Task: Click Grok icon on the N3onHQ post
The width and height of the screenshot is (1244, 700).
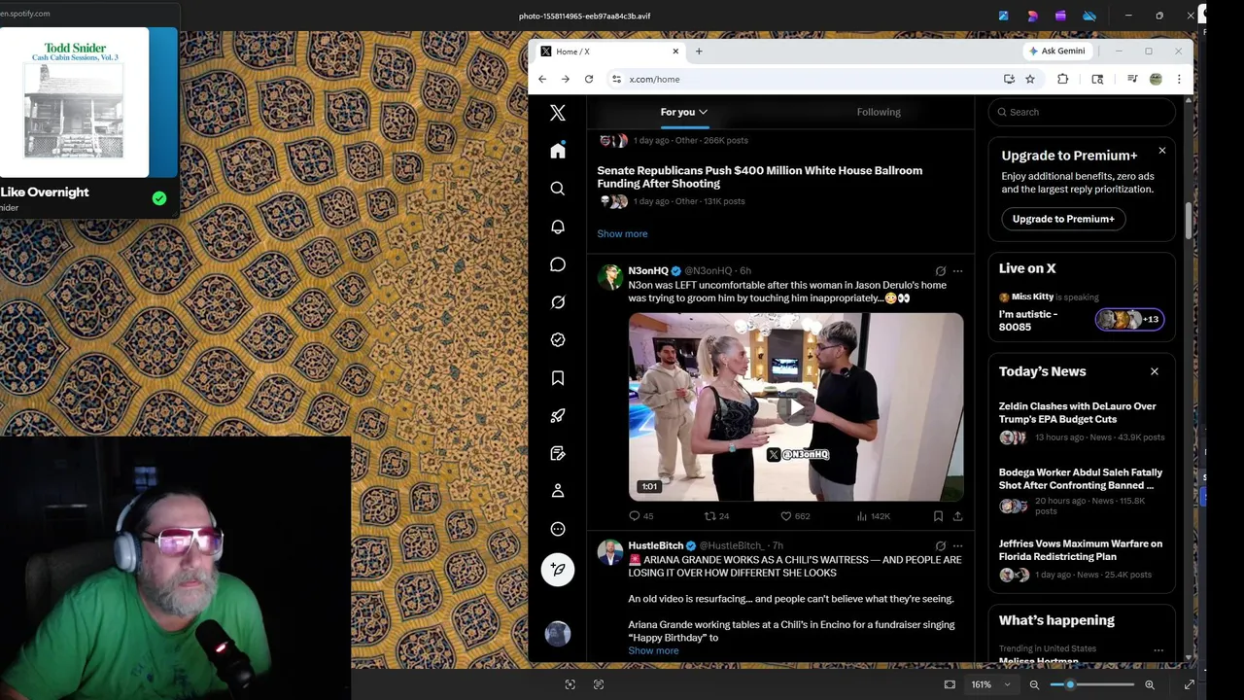Action: 940,271
